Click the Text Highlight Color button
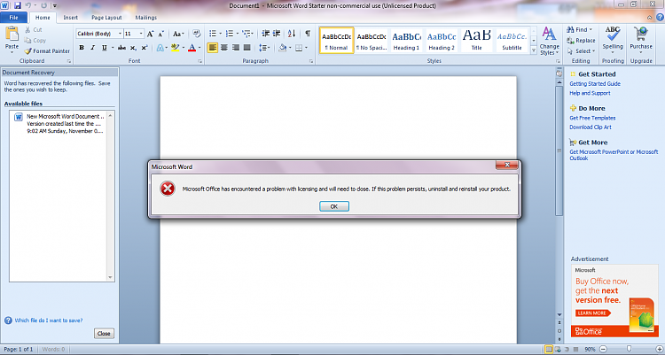665x355 pixels. [175, 48]
